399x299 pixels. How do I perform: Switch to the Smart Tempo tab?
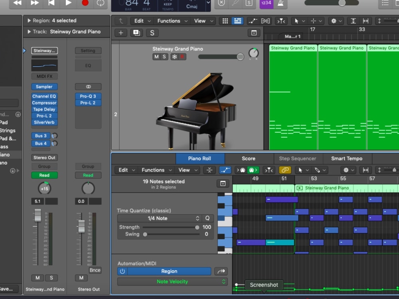click(347, 158)
